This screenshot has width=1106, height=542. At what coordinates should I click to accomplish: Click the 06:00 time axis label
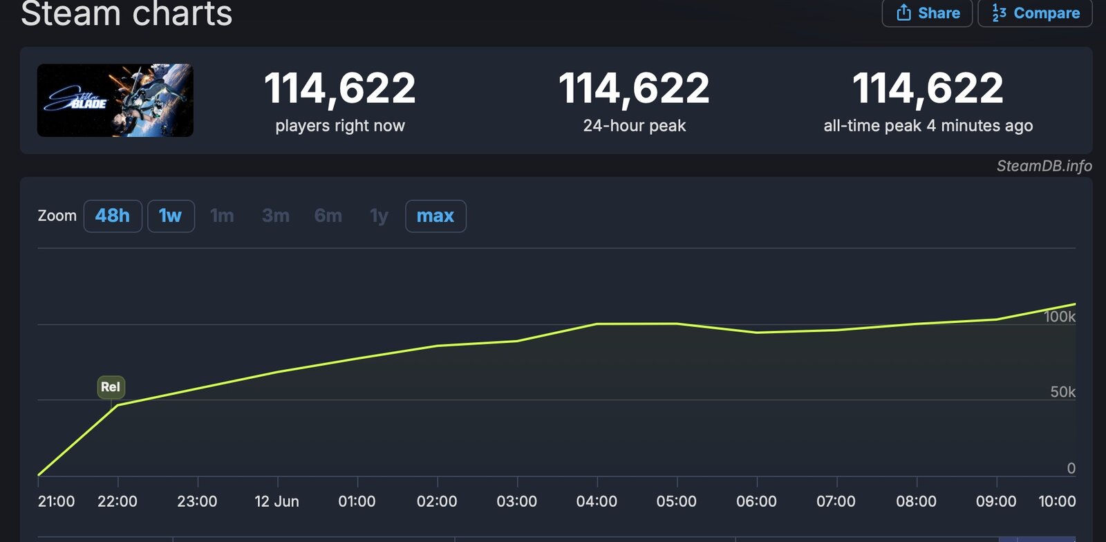click(x=757, y=501)
